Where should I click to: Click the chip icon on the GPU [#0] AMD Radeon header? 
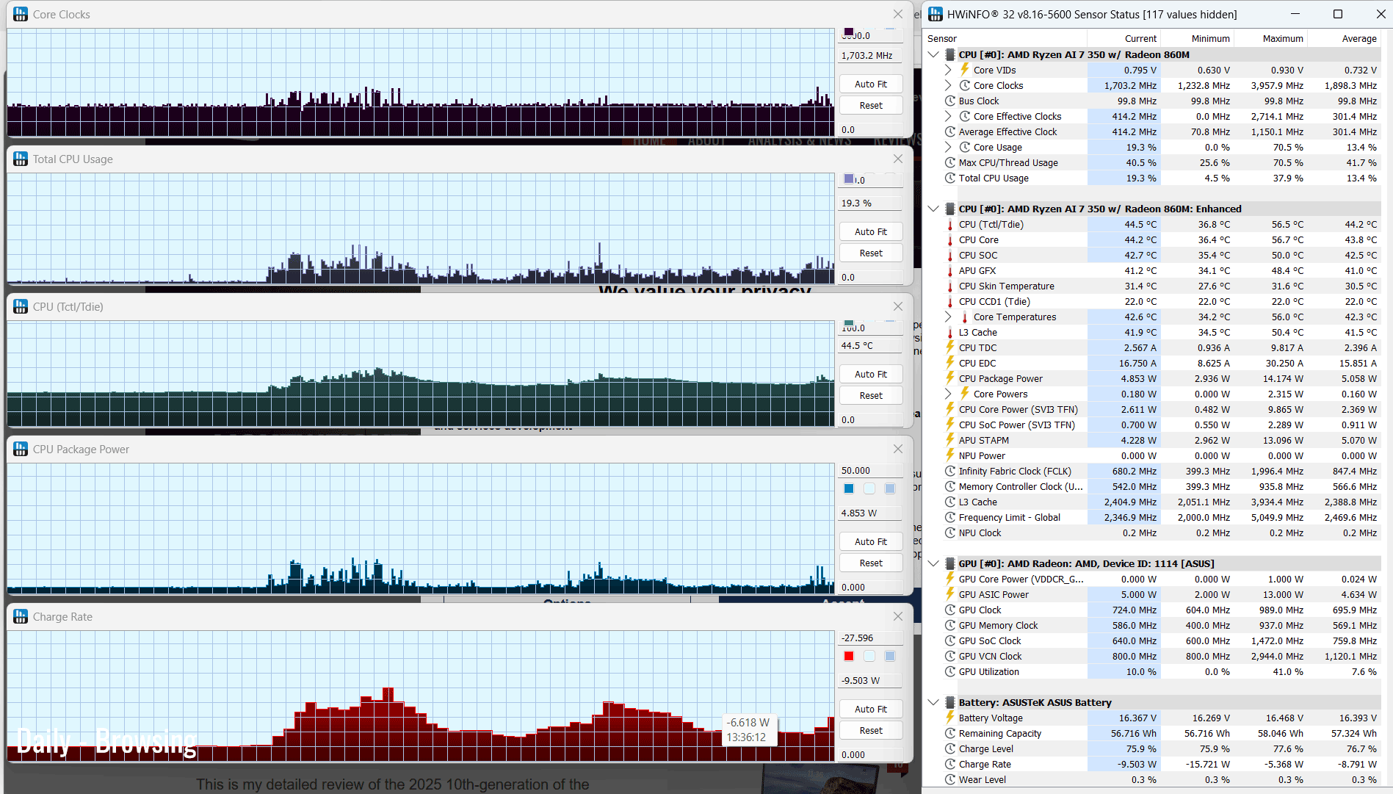(950, 563)
